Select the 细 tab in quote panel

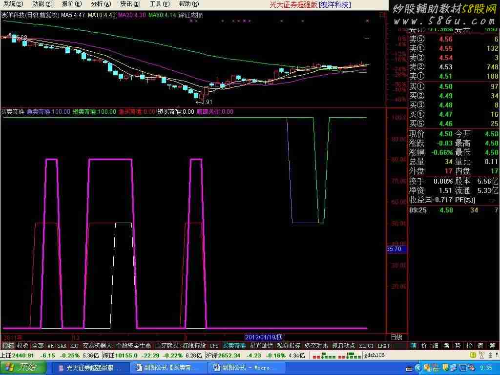[x=435, y=345]
